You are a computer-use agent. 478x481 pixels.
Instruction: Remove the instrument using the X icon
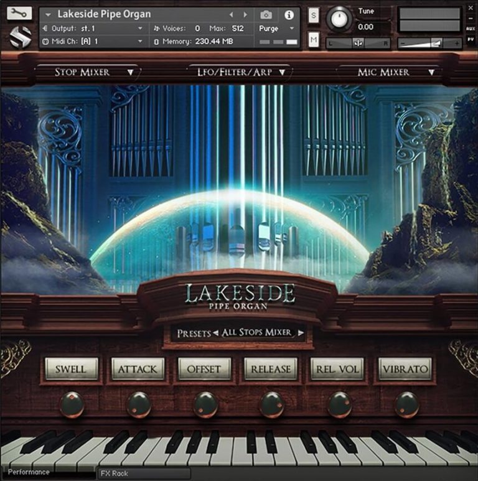pos(471,8)
